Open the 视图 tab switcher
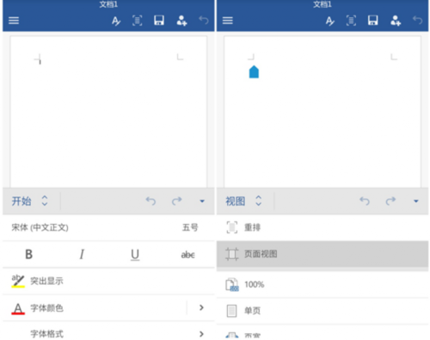430x340 pixels. (243, 201)
